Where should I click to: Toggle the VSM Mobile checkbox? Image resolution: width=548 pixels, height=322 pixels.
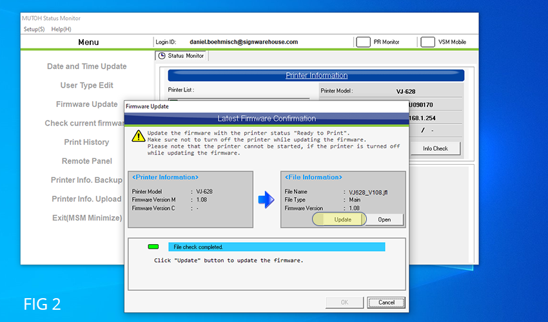427,42
